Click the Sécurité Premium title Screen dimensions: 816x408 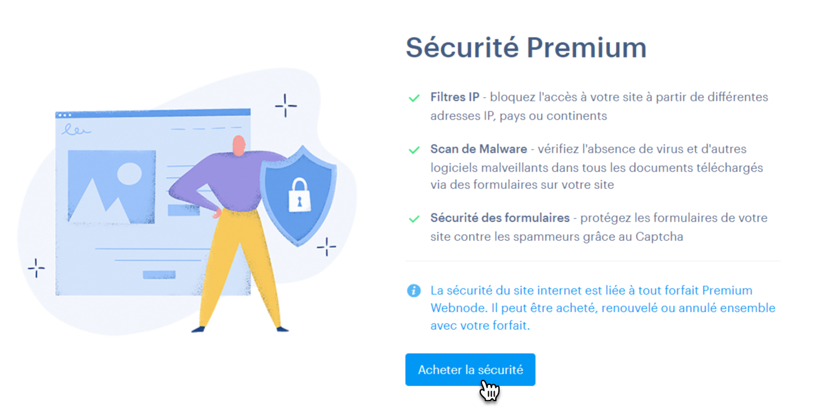tap(526, 48)
